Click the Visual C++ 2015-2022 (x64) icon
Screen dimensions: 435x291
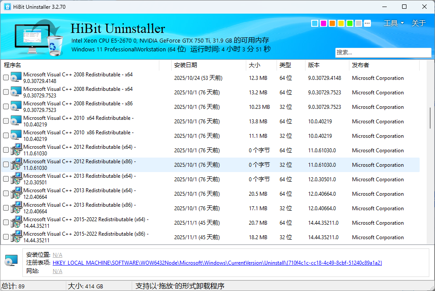pyautogui.click(x=16, y=223)
